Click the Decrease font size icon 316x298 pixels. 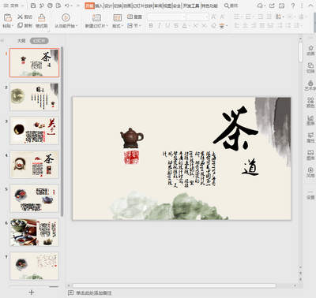(x=223, y=17)
